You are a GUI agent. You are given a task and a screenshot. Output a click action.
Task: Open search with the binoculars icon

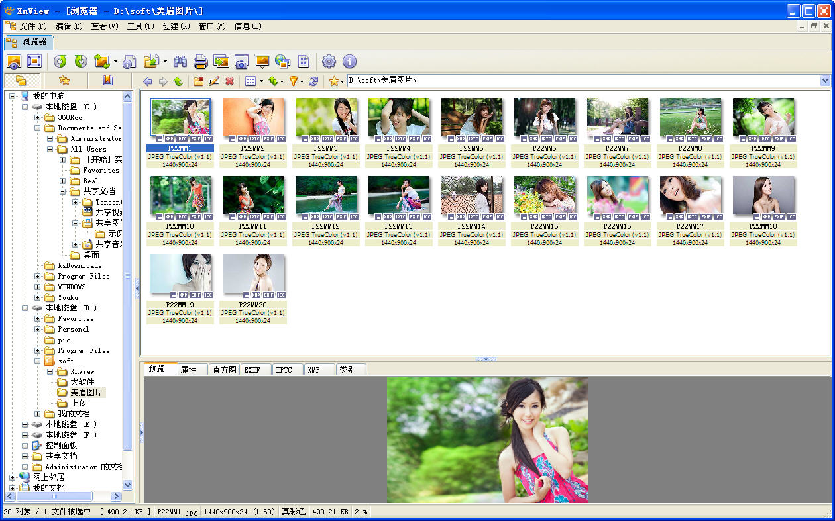(180, 62)
